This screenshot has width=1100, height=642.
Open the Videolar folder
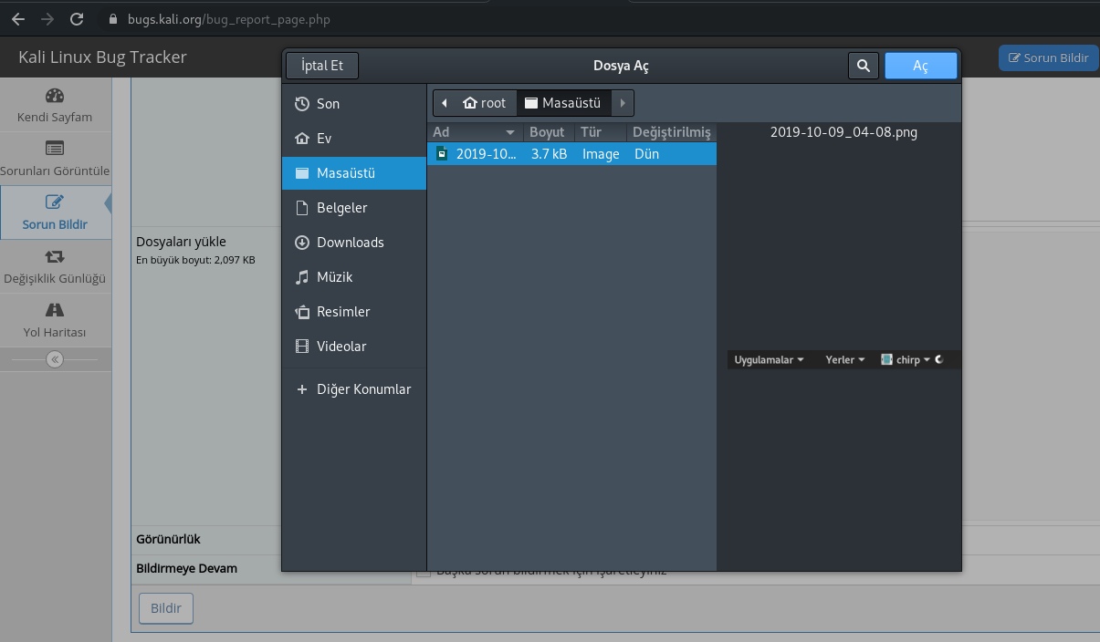coord(340,347)
